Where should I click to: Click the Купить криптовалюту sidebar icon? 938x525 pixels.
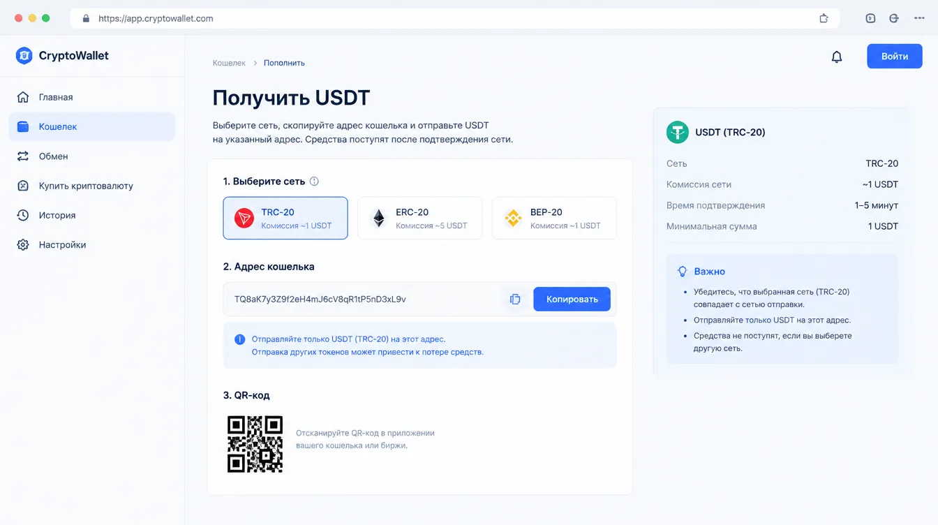click(23, 186)
